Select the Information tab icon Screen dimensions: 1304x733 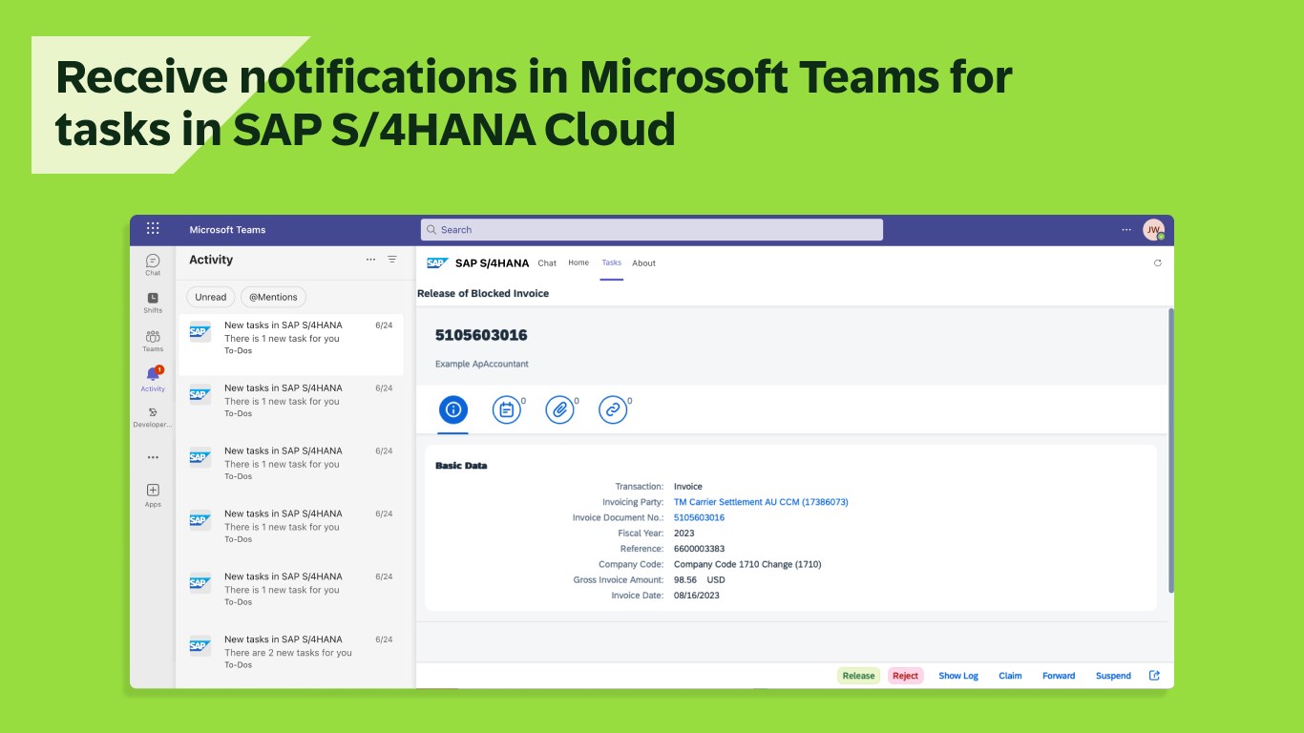[x=453, y=409]
